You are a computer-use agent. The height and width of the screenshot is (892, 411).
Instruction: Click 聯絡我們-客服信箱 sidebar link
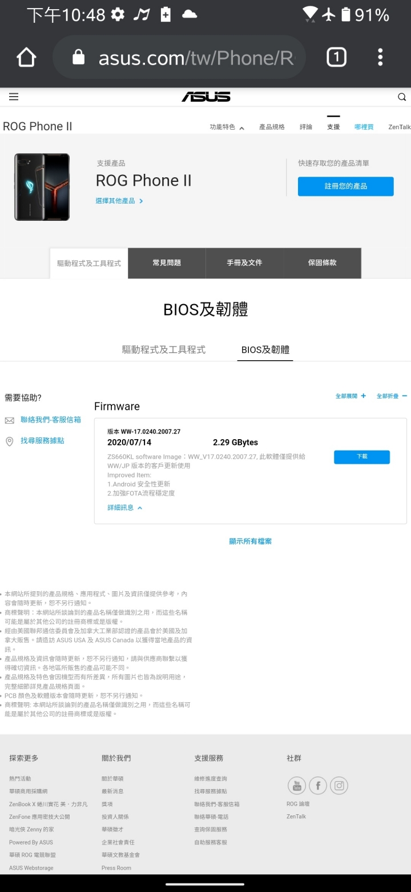click(x=51, y=420)
